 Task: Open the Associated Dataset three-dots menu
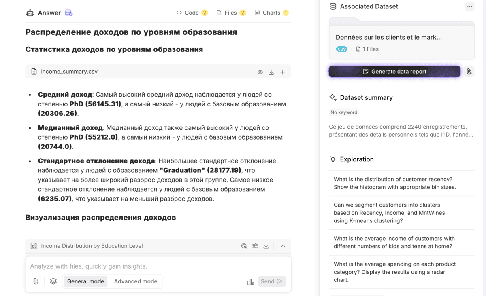[469, 6]
